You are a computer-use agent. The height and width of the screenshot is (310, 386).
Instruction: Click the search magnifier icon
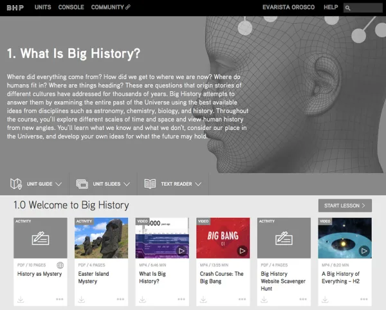[348, 8]
